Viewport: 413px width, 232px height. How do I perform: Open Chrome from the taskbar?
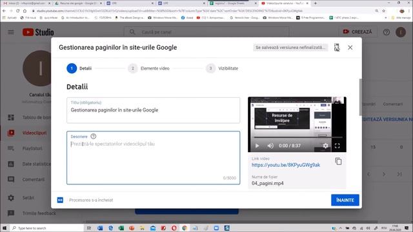(x=185, y=228)
